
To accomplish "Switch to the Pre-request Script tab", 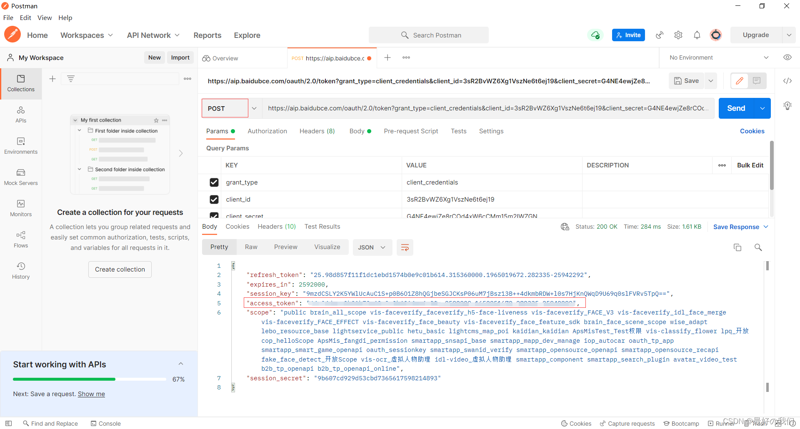I will [x=411, y=131].
